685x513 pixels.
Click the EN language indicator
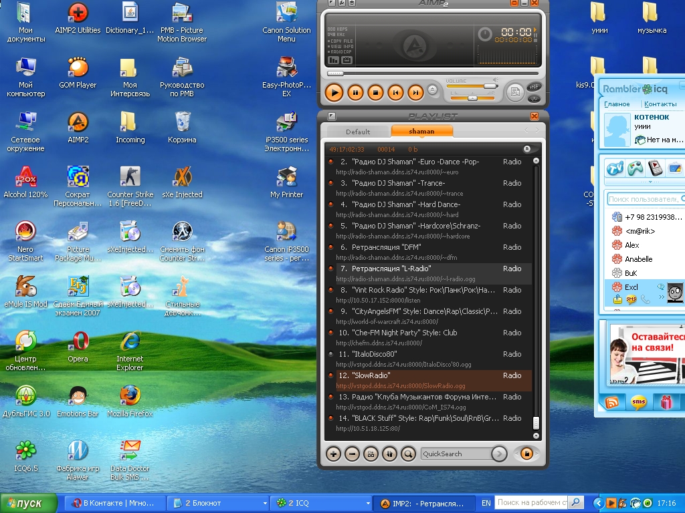point(486,504)
